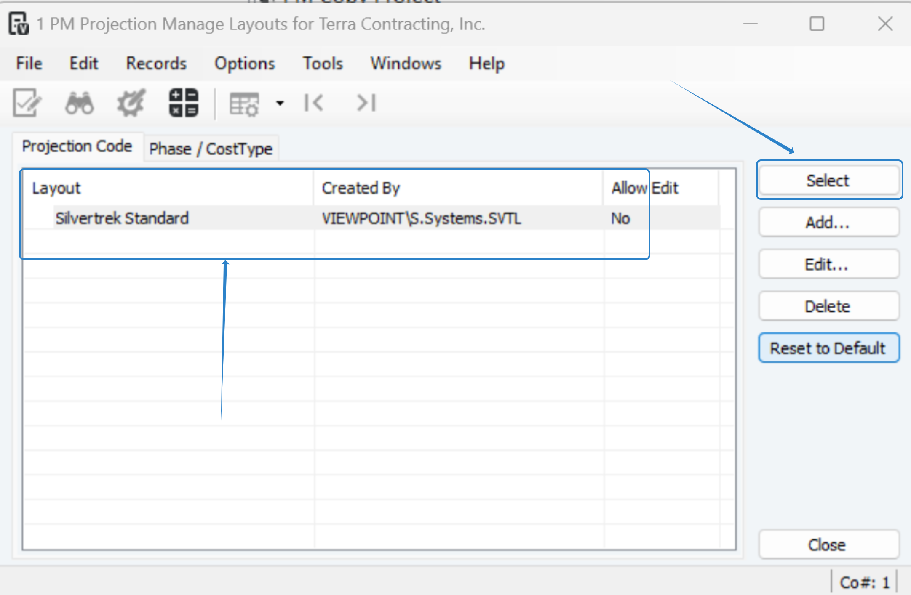Switch to Projection Code tab
911x595 pixels.
click(x=77, y=146)
